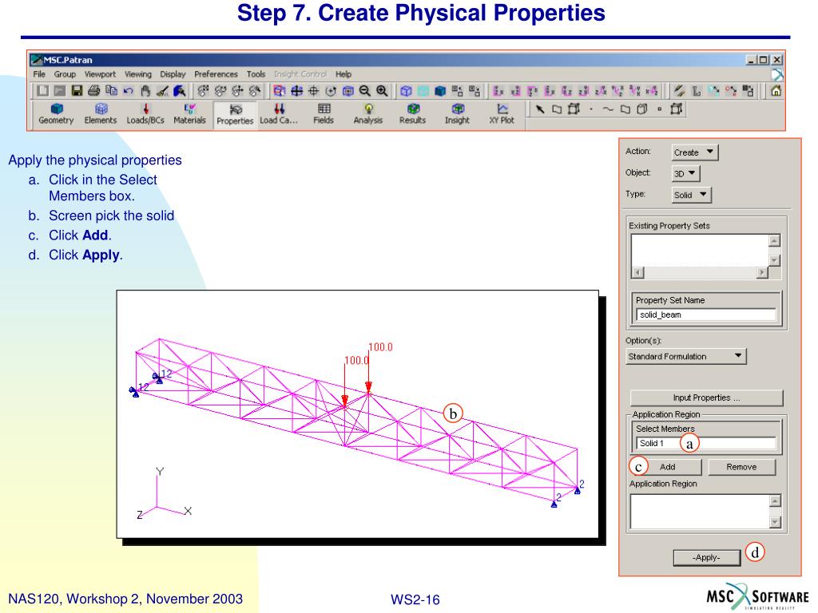Click the Undo arrow icon
Screen dimensions: 818x613
(129, 91)
